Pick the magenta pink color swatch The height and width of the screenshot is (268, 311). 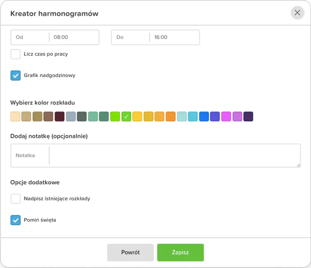coord(226,117)
